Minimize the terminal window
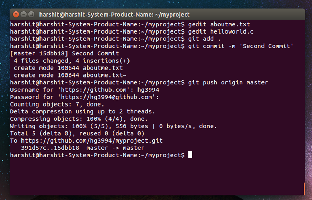312x200 pixels. click(24, 14)
